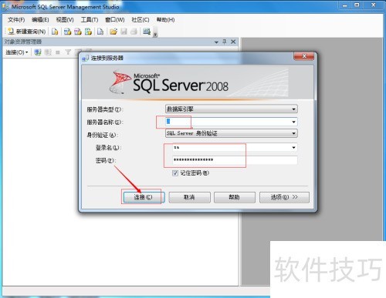The image size is (386, 298).
Task: Click the 帮助 button in dialog
Action: click(x=235, y=197)
